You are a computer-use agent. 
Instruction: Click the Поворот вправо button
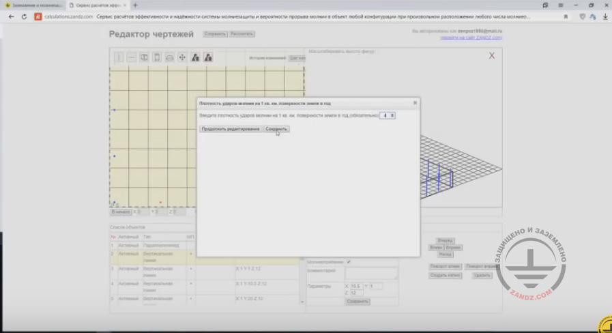(x=482, y=266)
